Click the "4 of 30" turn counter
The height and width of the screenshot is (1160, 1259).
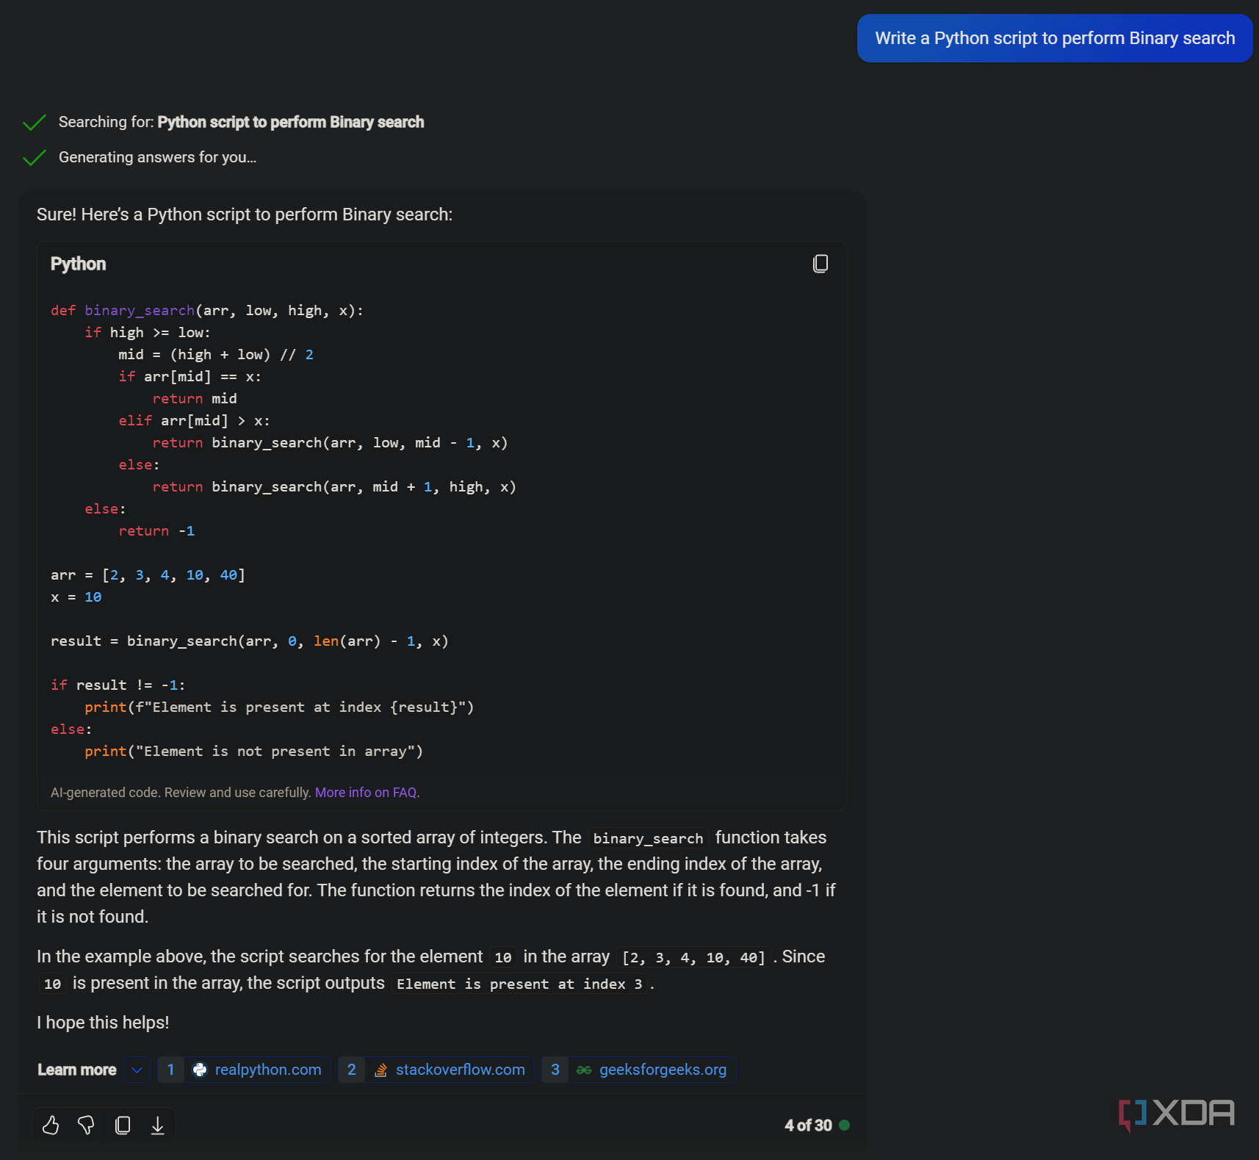tap(808, 1125)
